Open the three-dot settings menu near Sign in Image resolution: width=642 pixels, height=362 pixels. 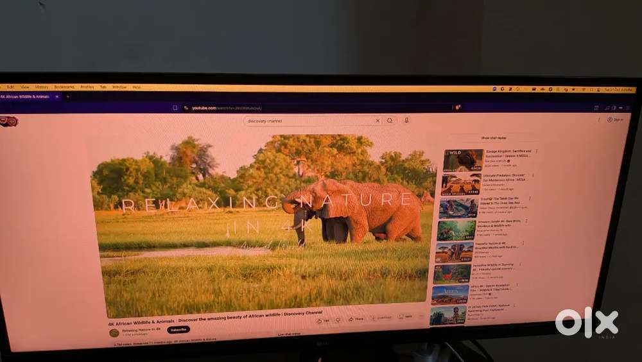pos(600,119)
